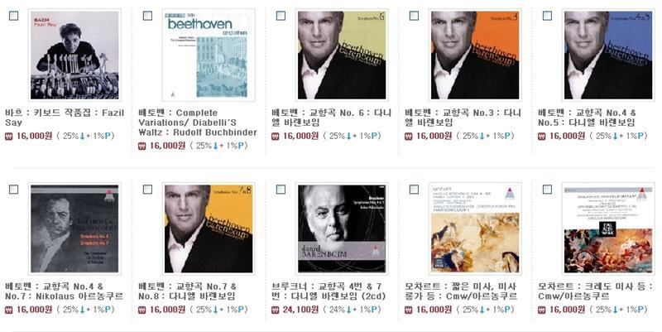
Task: Click the won price icon under Fazil Say album
Action: click(x=9, y=137)
